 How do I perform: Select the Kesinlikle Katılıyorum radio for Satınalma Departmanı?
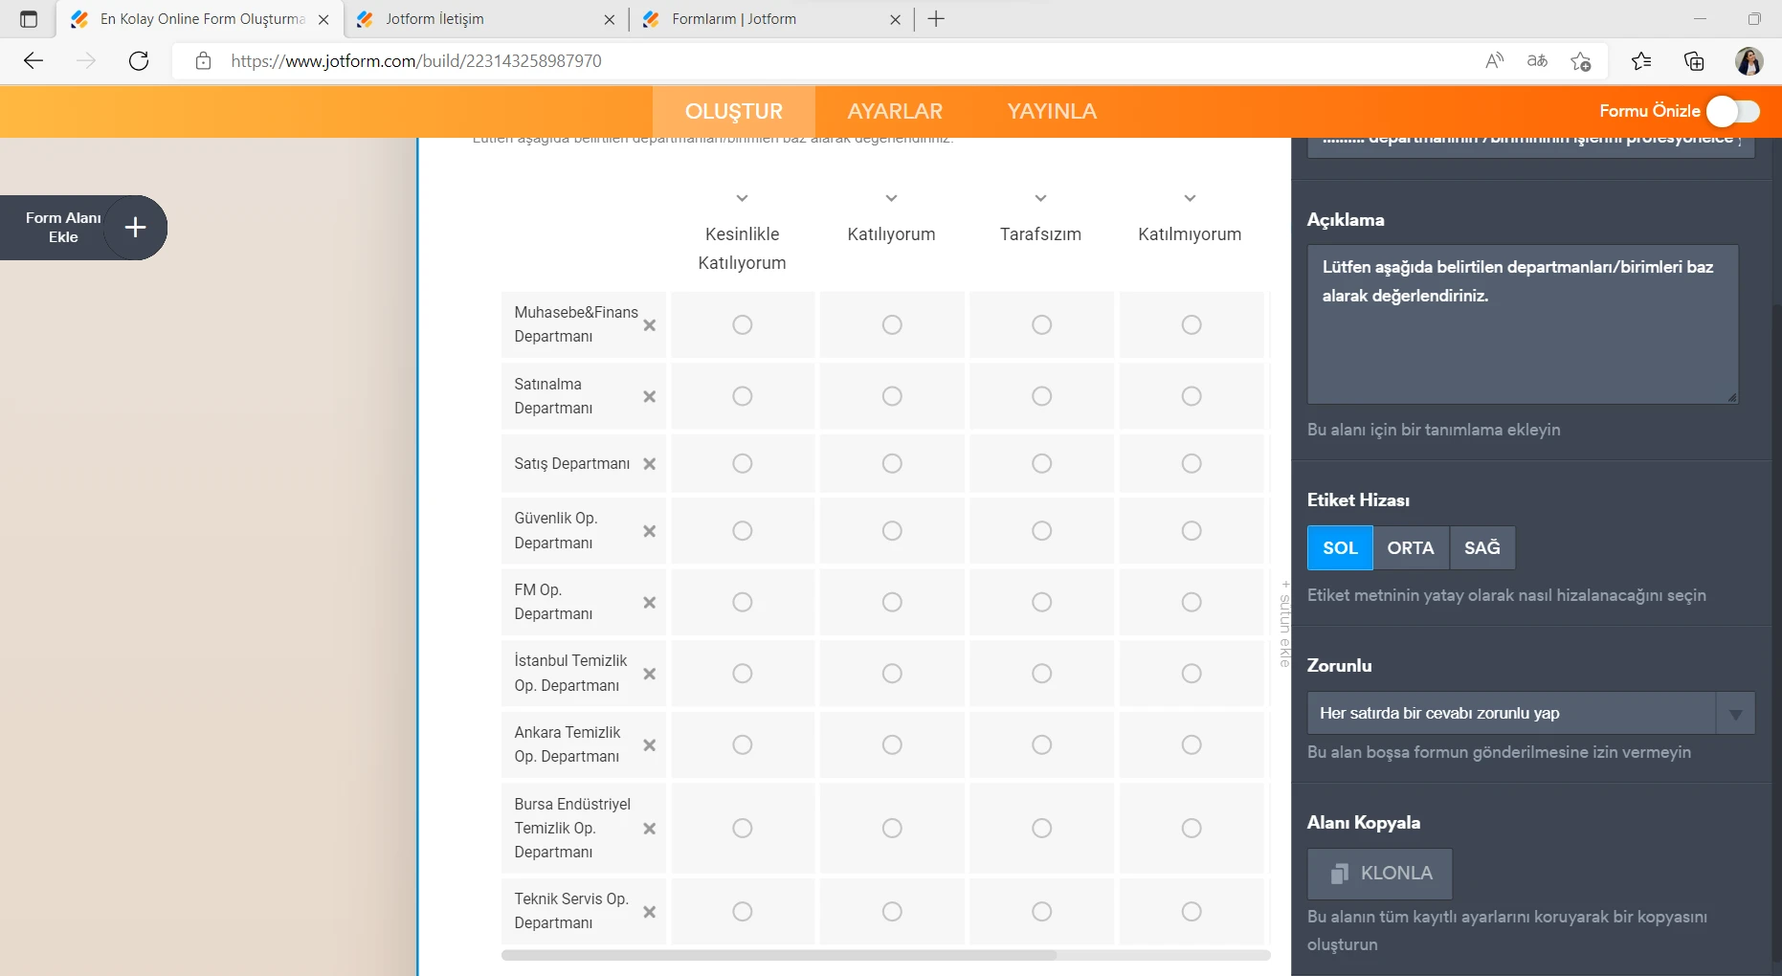click(x=744, y=396)
